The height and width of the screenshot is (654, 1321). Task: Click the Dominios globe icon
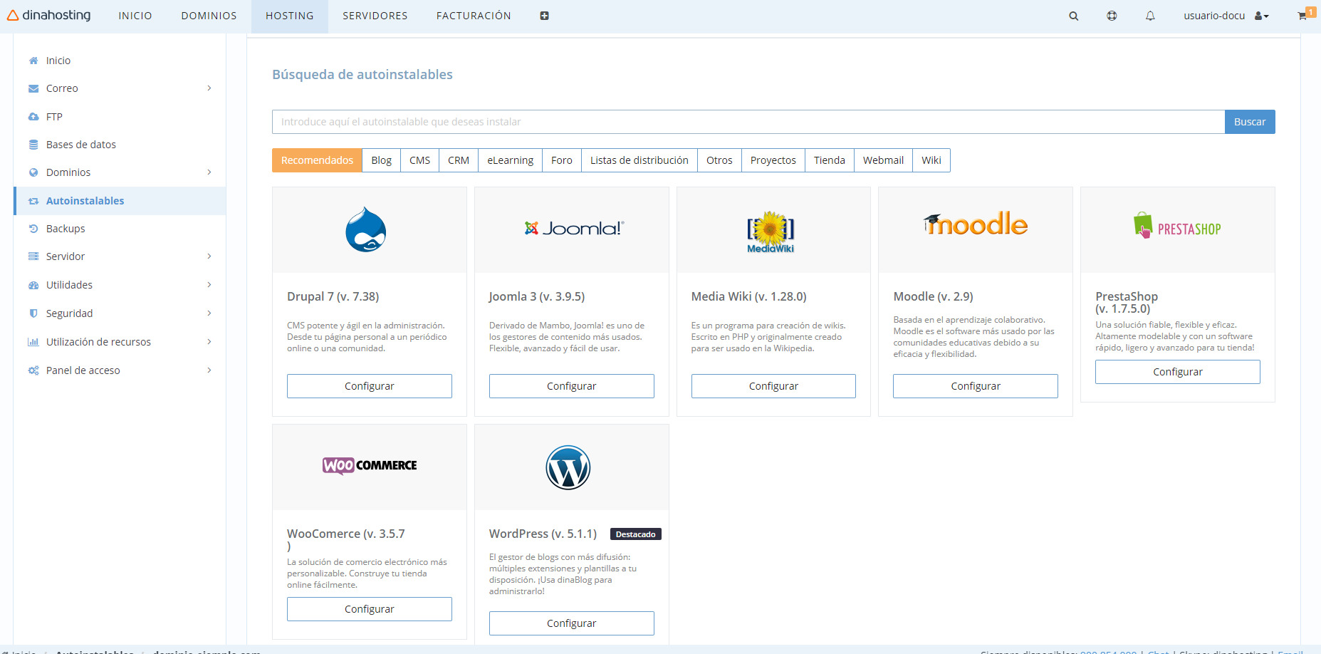33,172
